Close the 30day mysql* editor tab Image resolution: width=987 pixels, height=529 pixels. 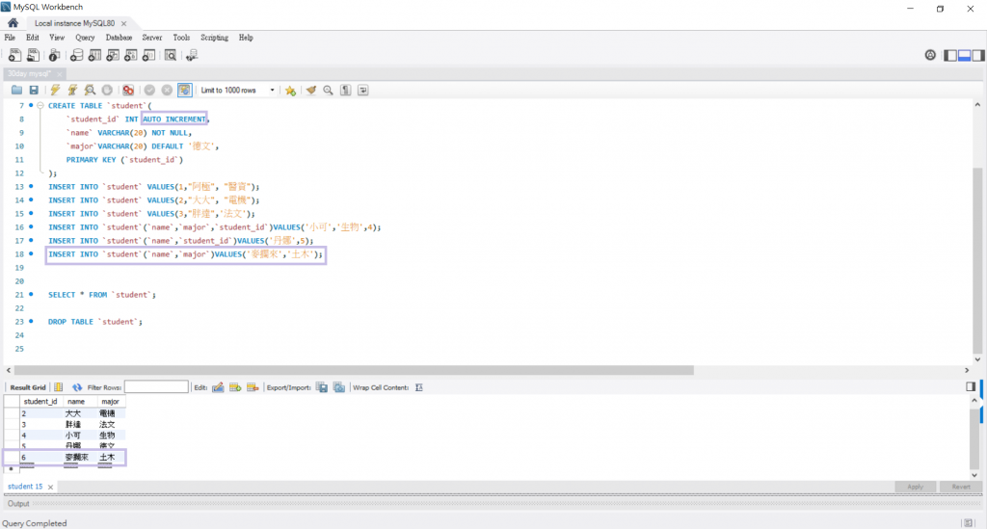[60, 74]
